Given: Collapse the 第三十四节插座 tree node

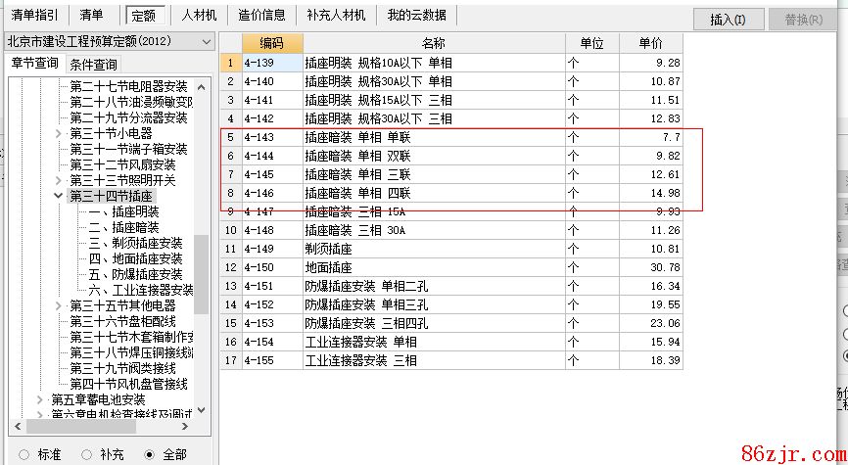Looking at the screenshot, I should [59, 197].
